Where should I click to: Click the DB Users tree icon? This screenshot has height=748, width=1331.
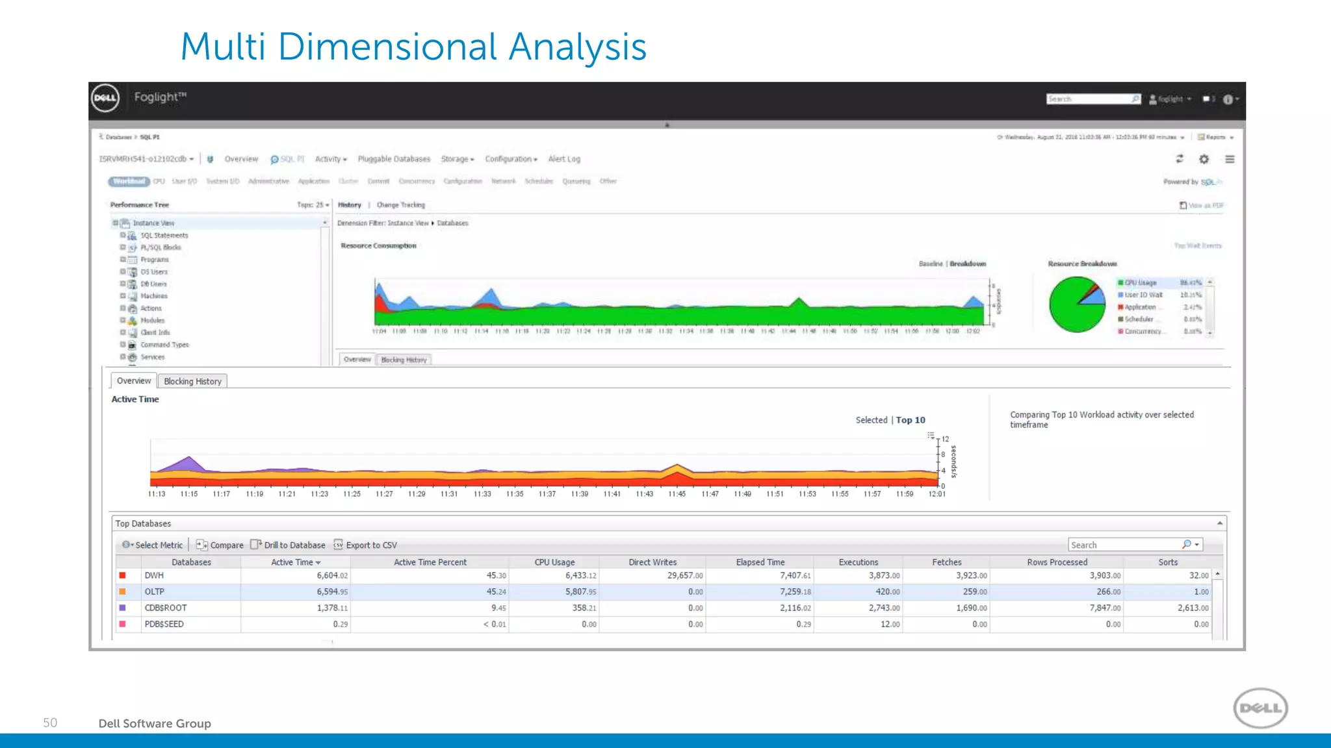coord(132,284)
